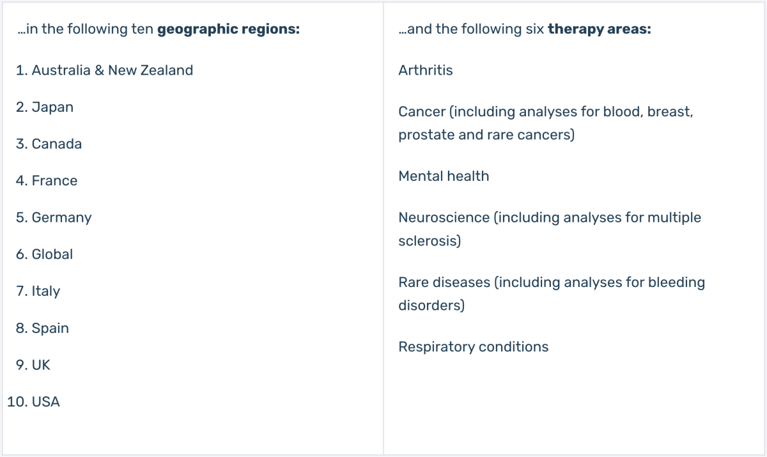Select the Global region entry
The width and height of the screenshot is (767, 457).
pyautogui.click(x=44, y=254)
